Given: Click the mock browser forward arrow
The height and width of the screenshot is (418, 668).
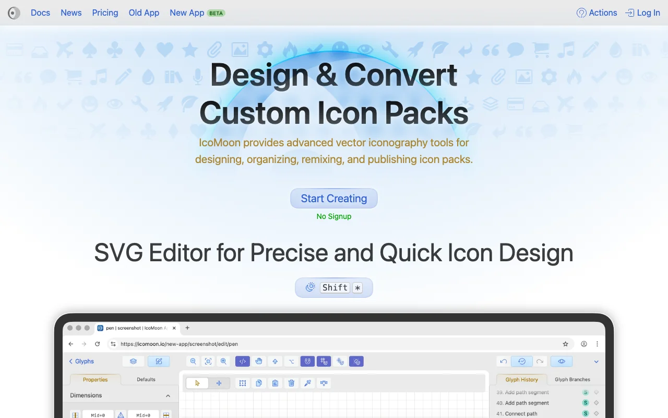Looking at the screenshot, I should tap(84, 344).
